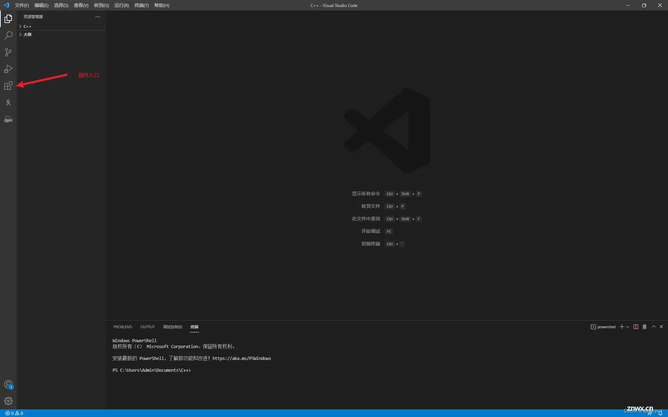Click the 资源管理器 panel title
The width and height of the screenshot is (668, 417).
pos(33,17)
